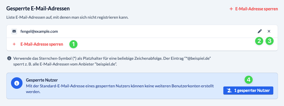Click the blue circular info icon
This screenshot has height=106, width=284.
pos(17,84)
